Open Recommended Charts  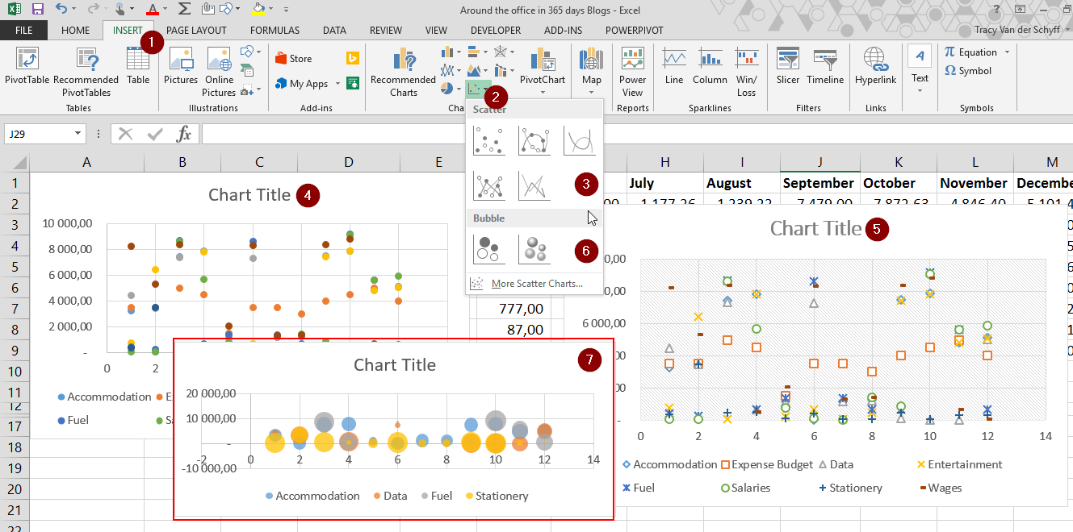[403, 66]
